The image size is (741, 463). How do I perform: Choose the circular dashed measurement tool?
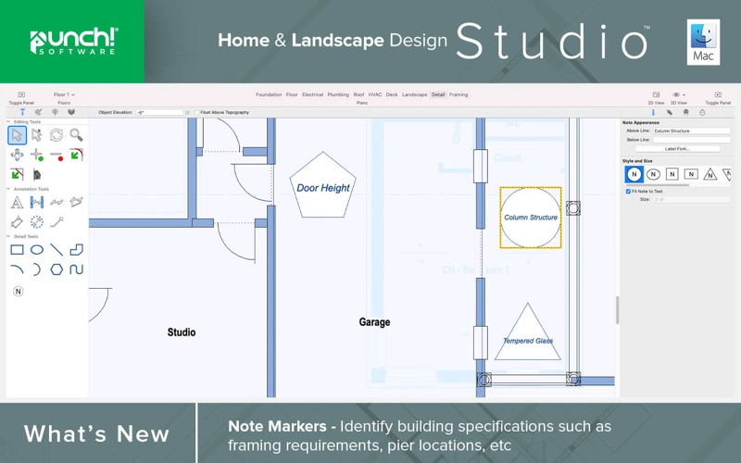click(37, 221)
